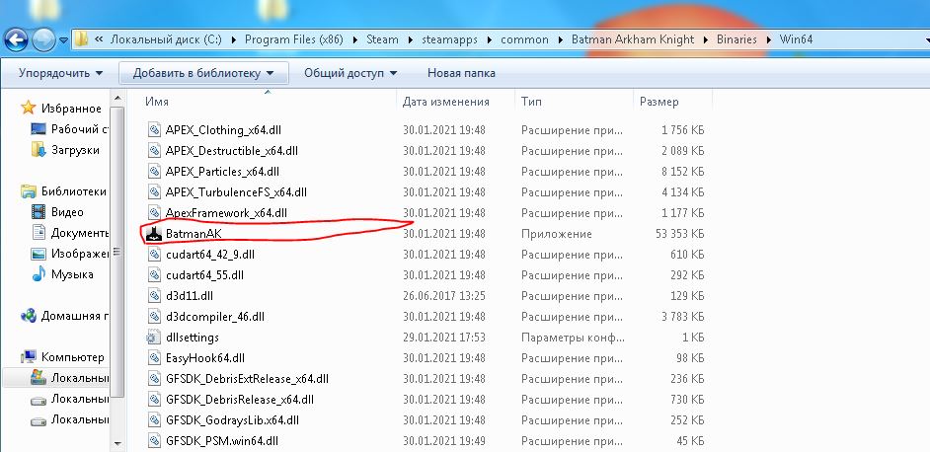Image resolution: width=930 pixels, height=452 pixels.
Task: Expand breadcrumb arrow after Binaries
Action: (768, 39)
